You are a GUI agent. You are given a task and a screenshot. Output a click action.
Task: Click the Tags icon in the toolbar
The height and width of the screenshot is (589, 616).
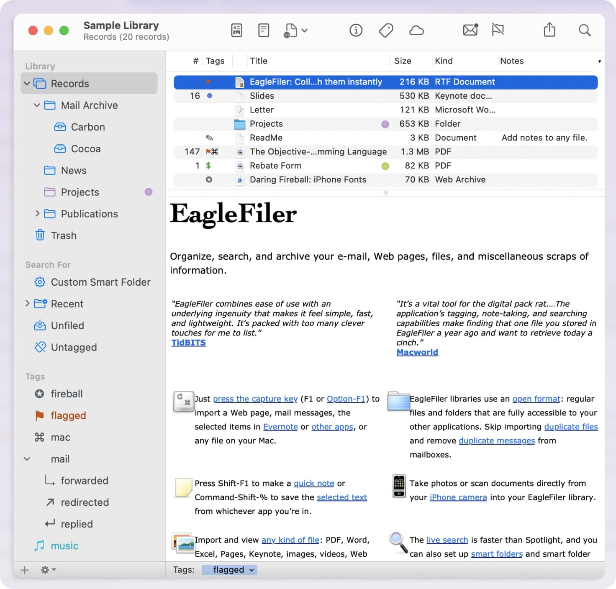(385, 30)
